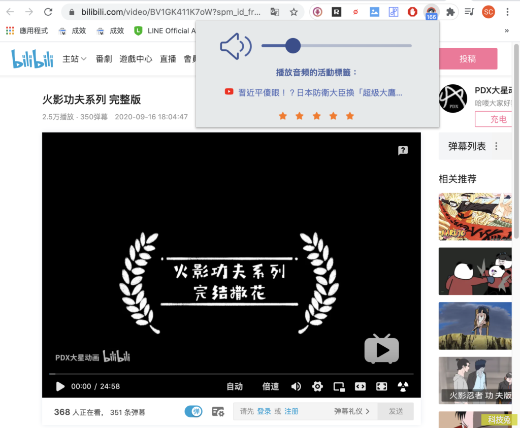Go to the 番劇 nav item
The height and width of the screenshot is (428, 520).
coord(104,59)
